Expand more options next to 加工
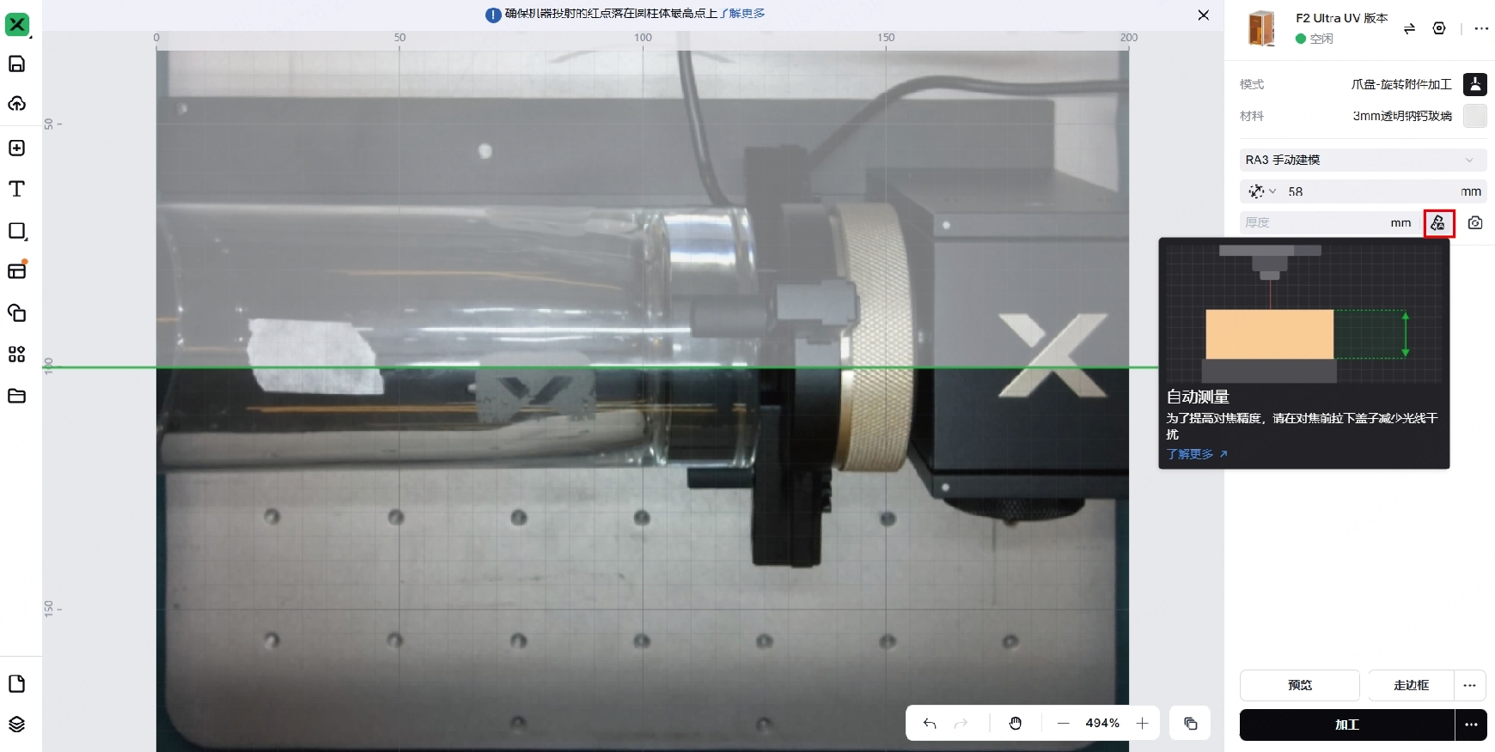The image size is (1495, 752). coord(1471,725)
